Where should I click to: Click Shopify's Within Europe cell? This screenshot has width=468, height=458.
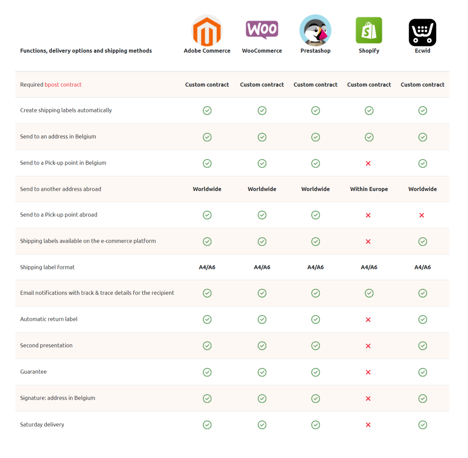tap(369, 189)
